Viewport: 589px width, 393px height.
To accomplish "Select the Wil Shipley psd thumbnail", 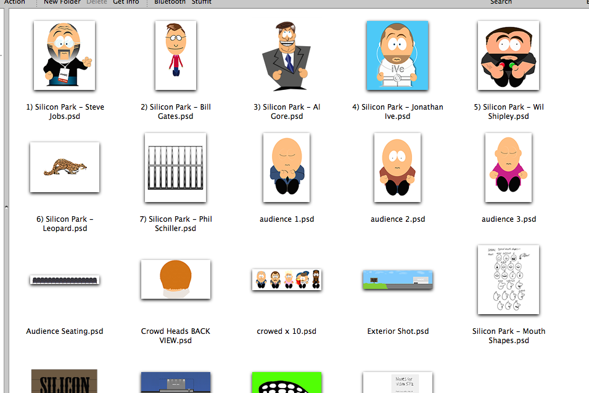I will (509, 55).
